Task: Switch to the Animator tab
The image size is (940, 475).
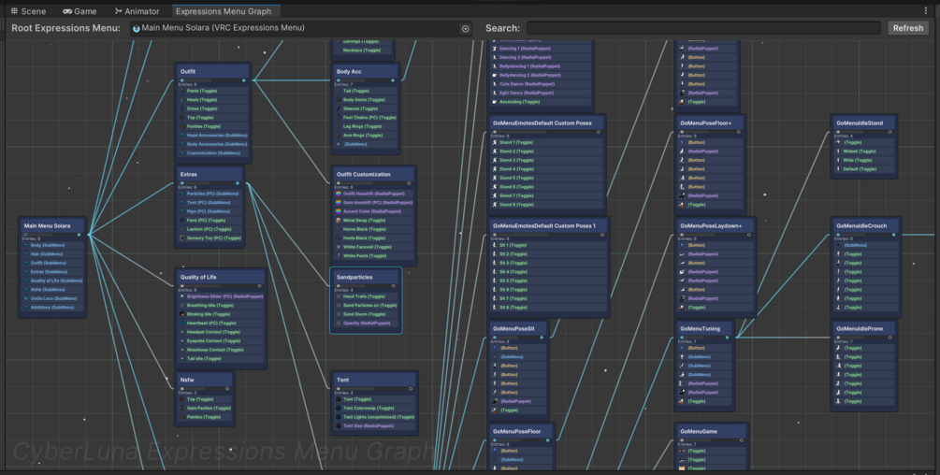Action: point(137,11)
